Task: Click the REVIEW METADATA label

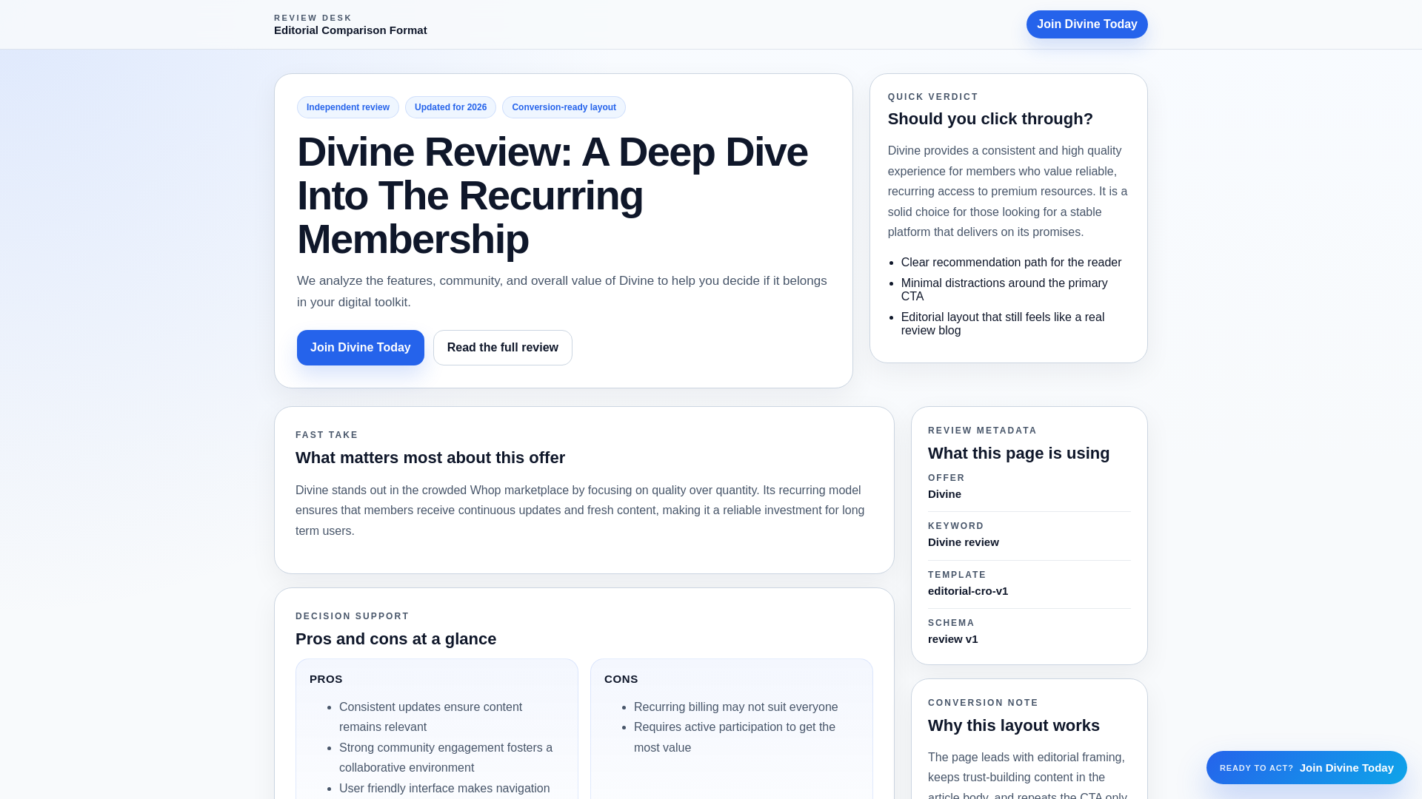Action: point(982,431)
